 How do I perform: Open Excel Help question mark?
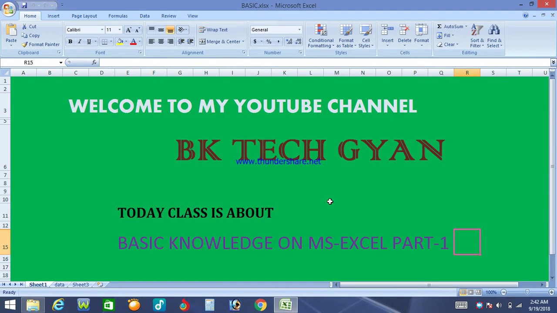[526, 16]
